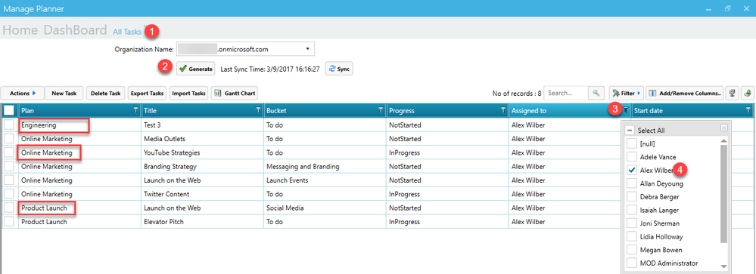Screen dimensions: 756x274
Task: Click inside the Search input field
Action: coord(567,94)
